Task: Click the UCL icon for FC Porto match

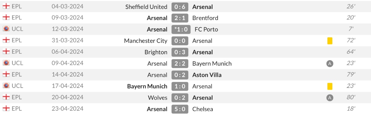Action: (6, 29)
